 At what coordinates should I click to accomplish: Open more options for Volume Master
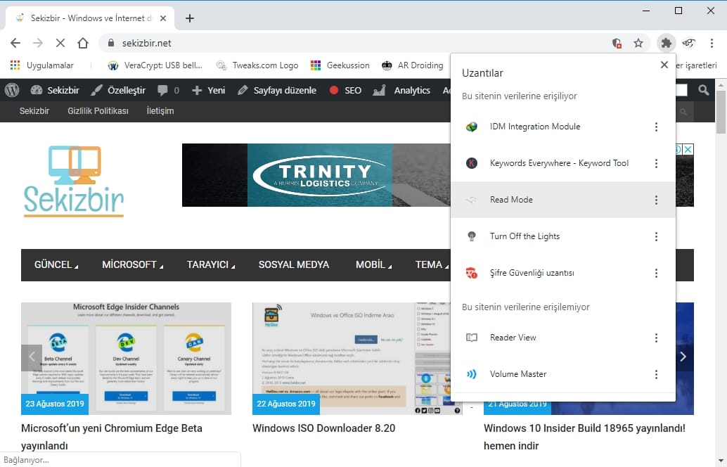656,374
